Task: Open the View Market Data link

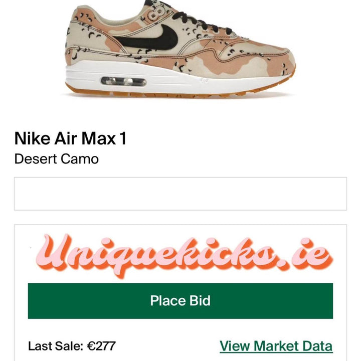Action: pyautogui.click(x=276, y=346)
